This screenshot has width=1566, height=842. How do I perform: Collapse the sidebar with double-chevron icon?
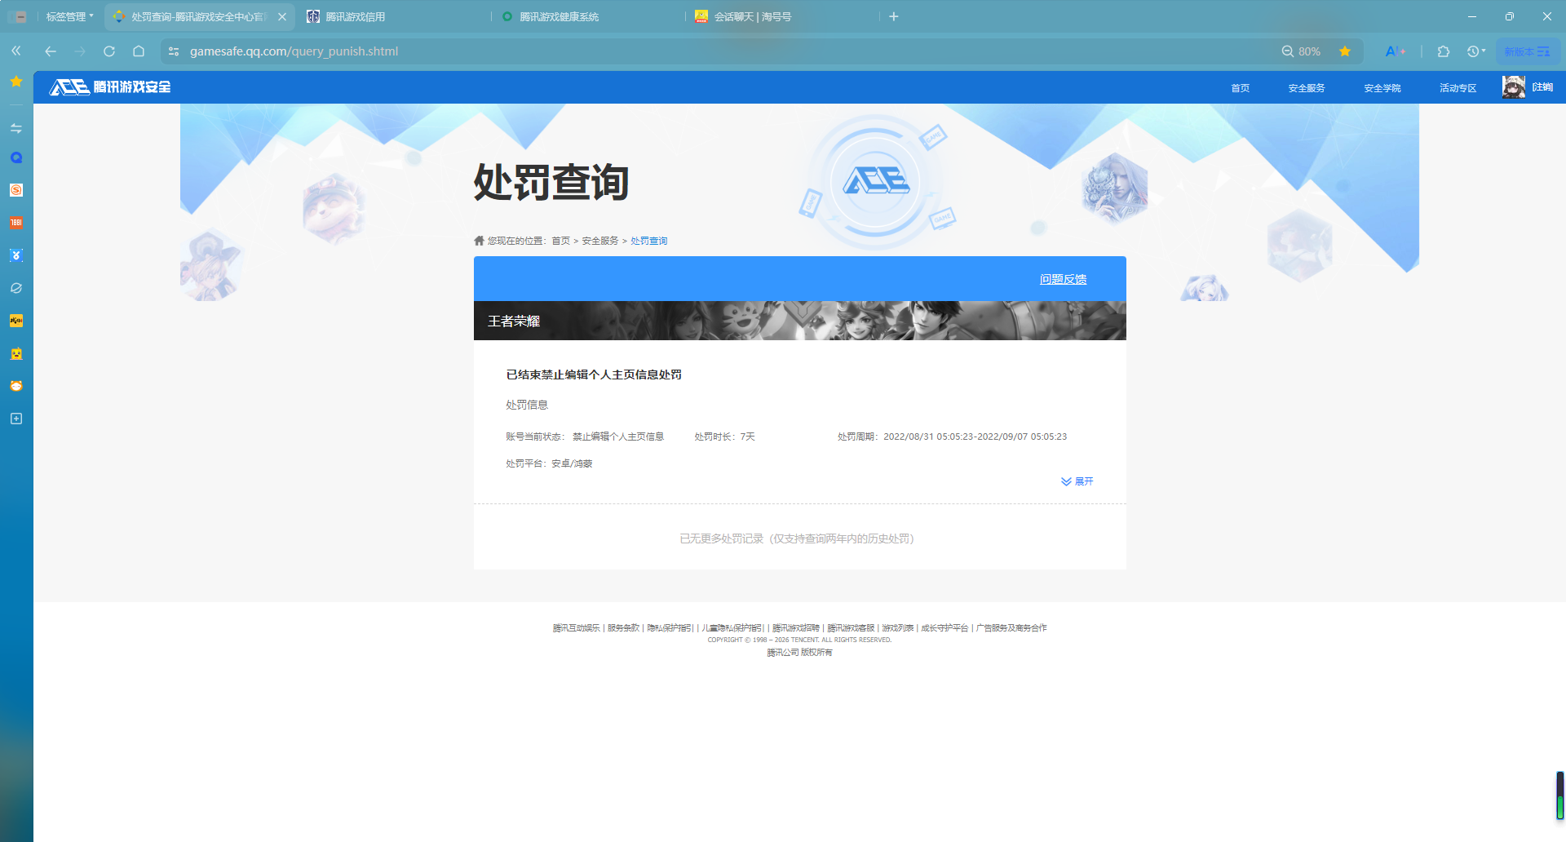(16, 51)
